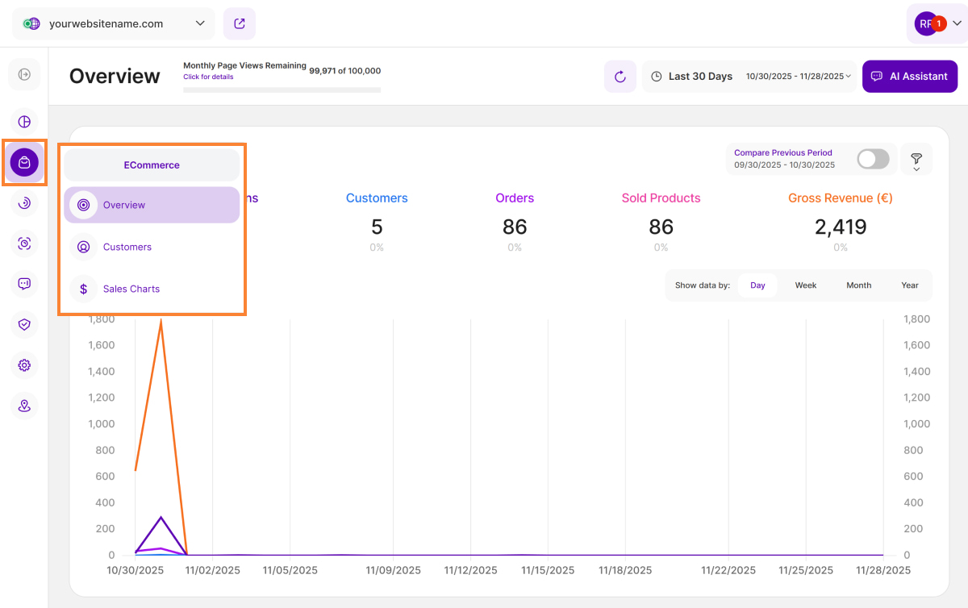This screenshot has width=968, height=608.
Task: Open the date range 10/30/2025 - 11/28/2025 dropdown
Action: point(798,77)
